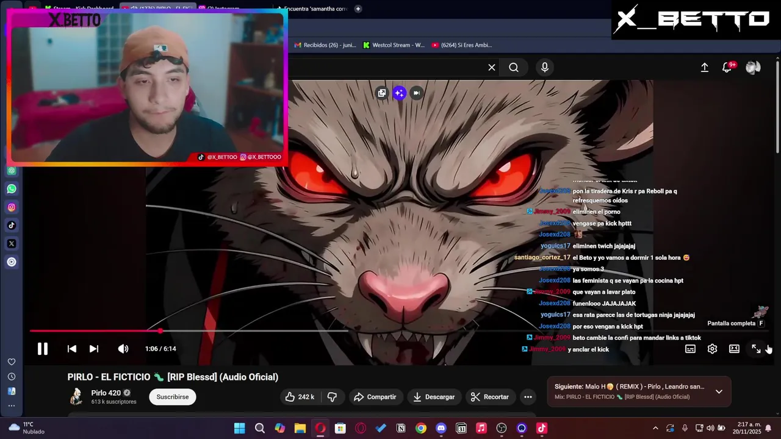Viewport: 781px width, 439px height.
Task: Click the YouTube search magnifier button
Action: coord(514,68)
